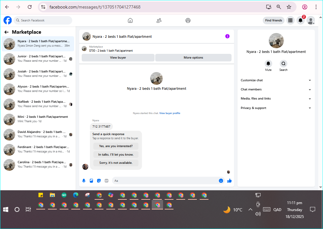Open the Friends icon in top nav
This screenshot has height=229, width=323.
pyautogui.click(x=159, y=20)
